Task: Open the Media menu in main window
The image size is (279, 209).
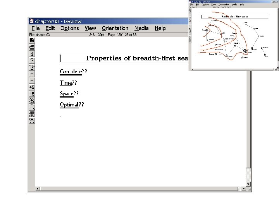Action: (141, 28)
